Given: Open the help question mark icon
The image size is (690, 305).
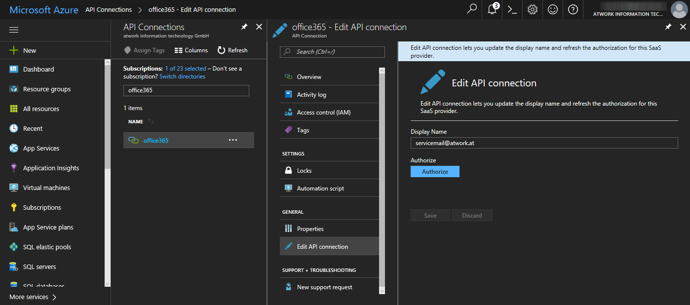Looking at the screenshot, I should click(573, 9).
